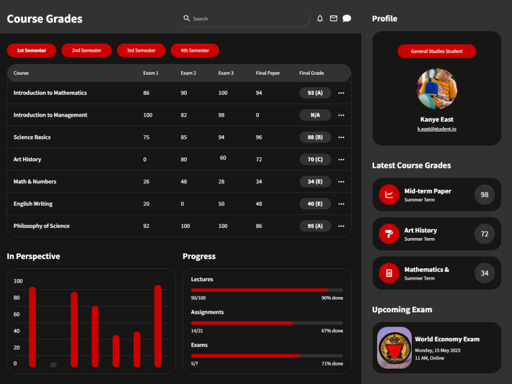This screenshot has height=384, width=512.
Task: Click the '71% done' label
Action: click(332, 364)
